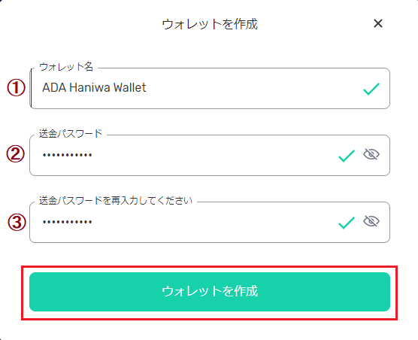
Task: Click the green ウォレットを作成 button
Action: click(210, 292)
